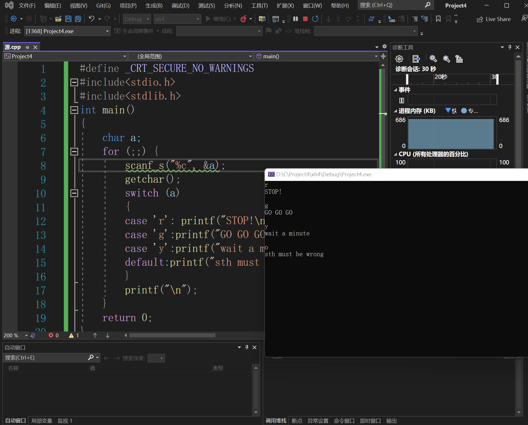The height and width of the screenshot is (425, 528).
Task: Click the editor horizontal scrollbar
Action: click(x=172, y=335)
